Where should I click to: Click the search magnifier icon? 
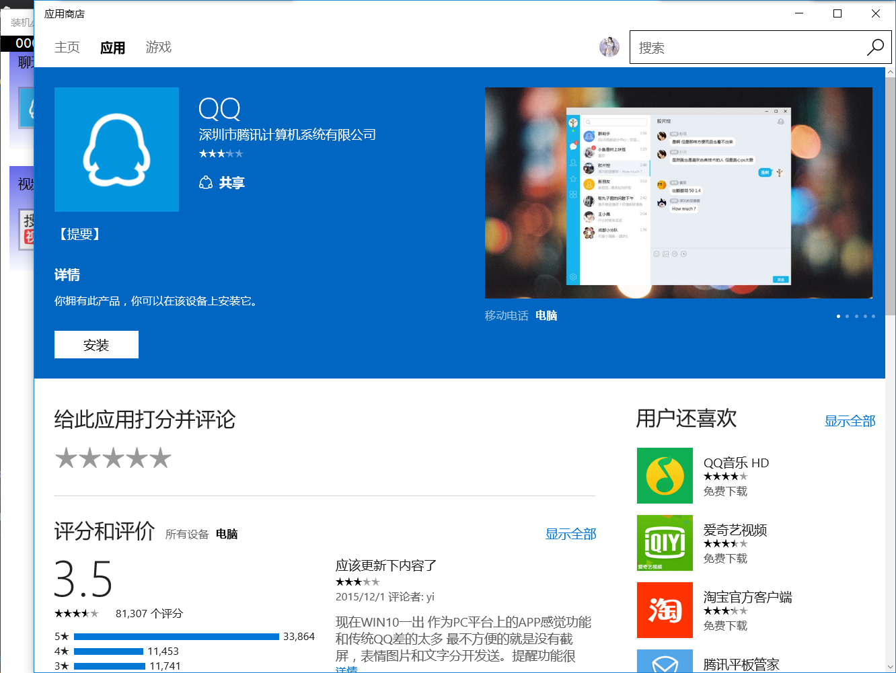[875, 47]
